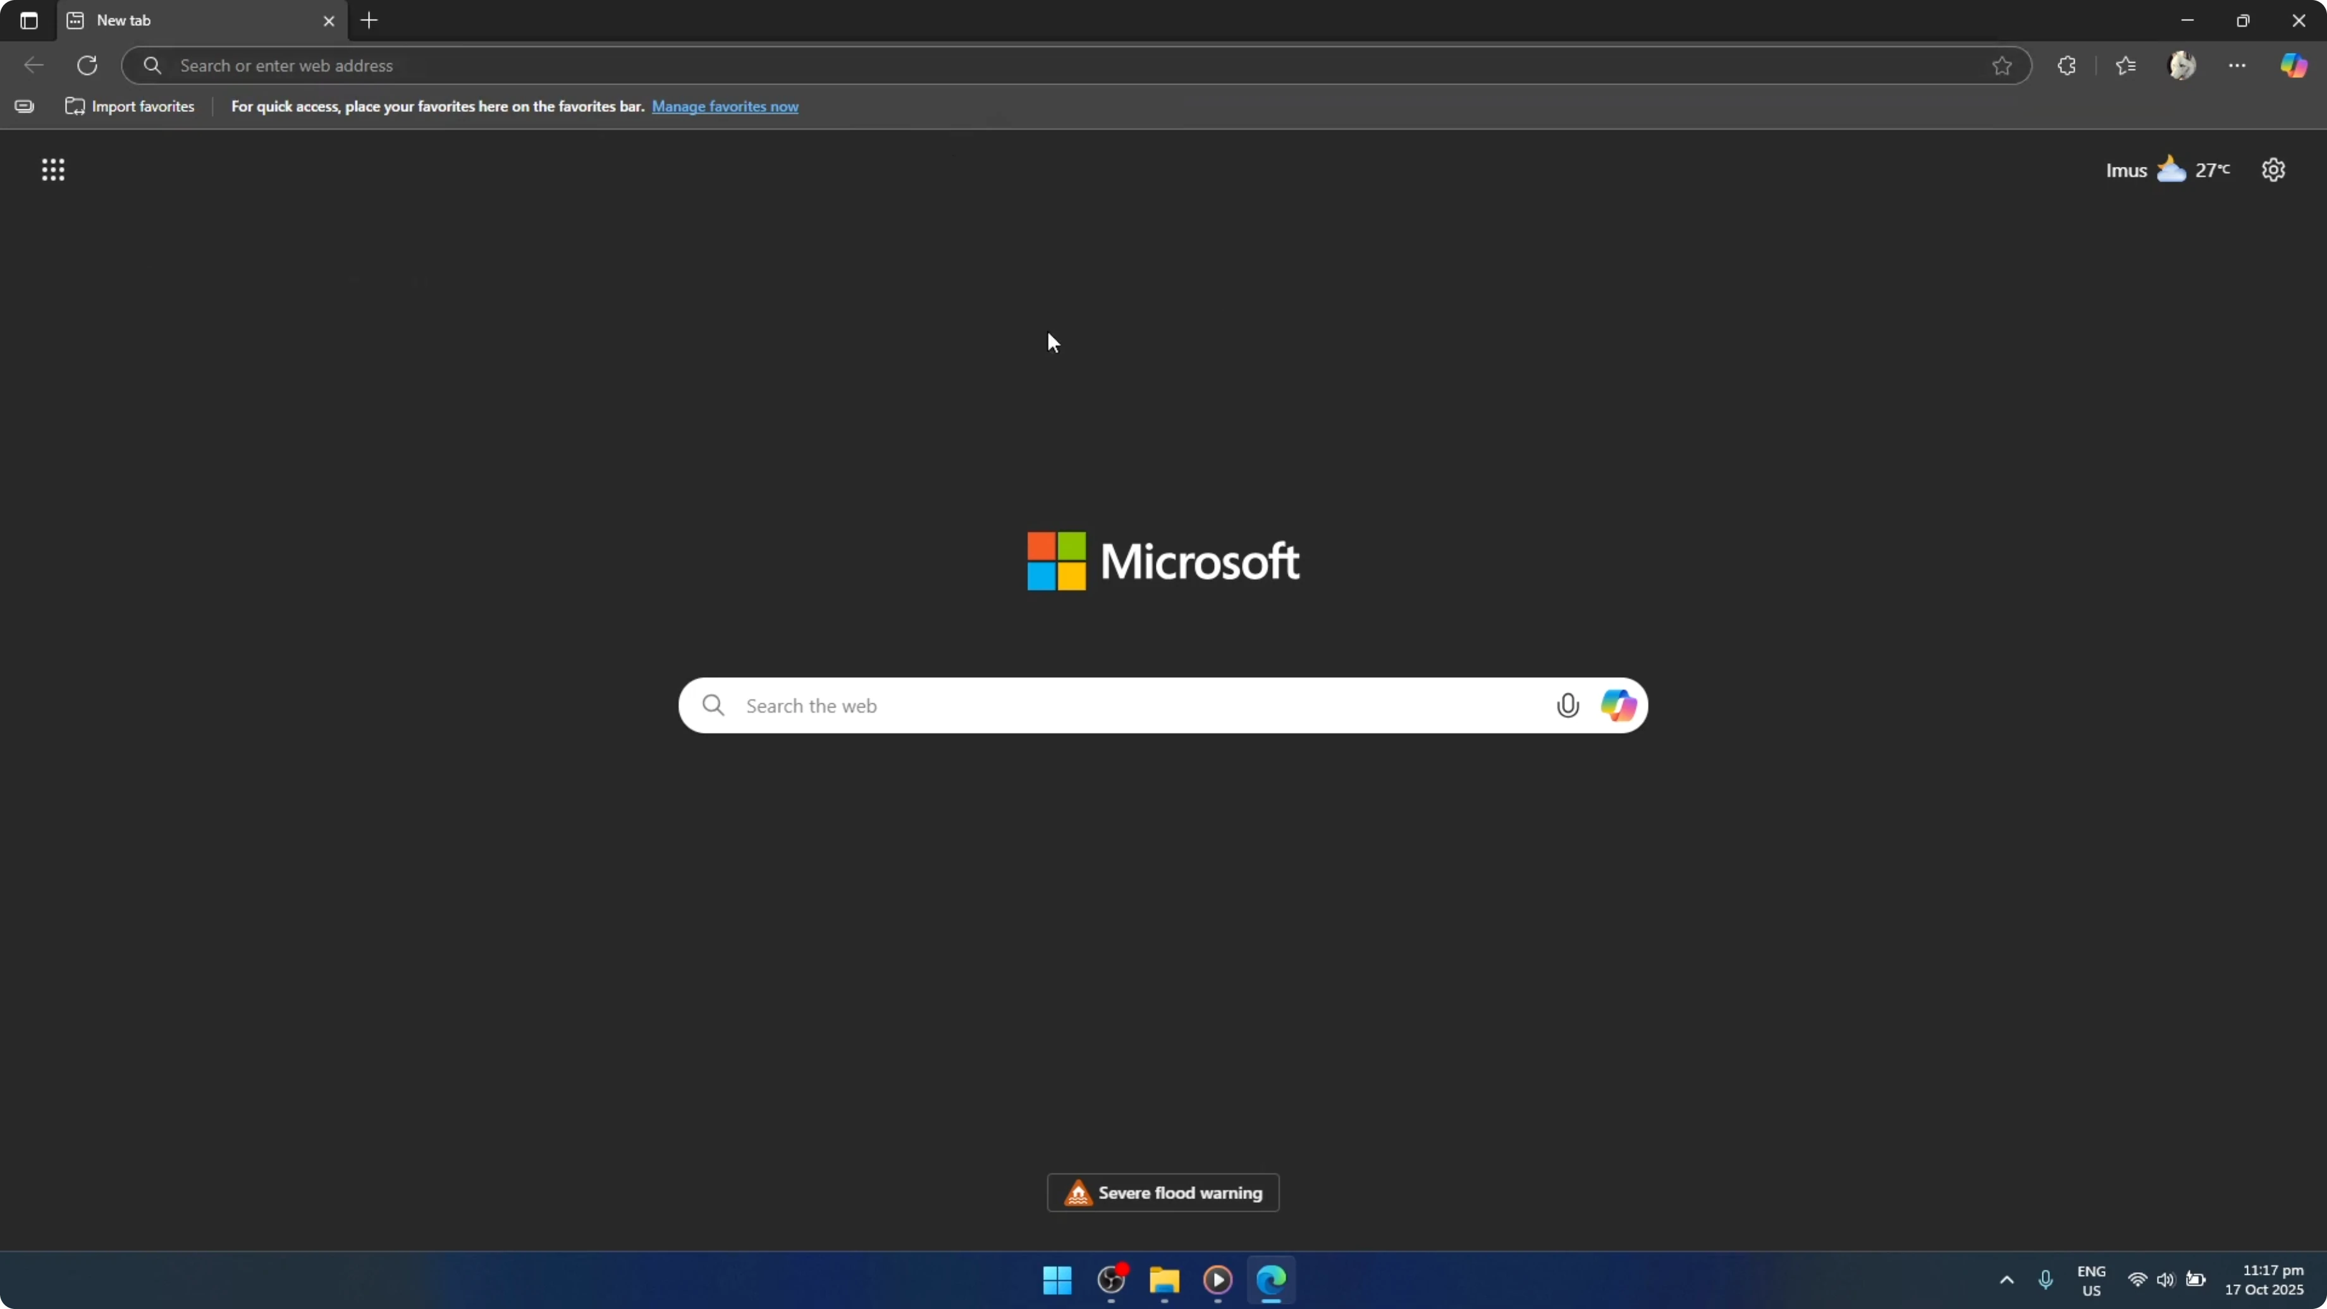Open Settings and more three-dot menu
Screen dimensions: 2327x1309
[2238, 65]
